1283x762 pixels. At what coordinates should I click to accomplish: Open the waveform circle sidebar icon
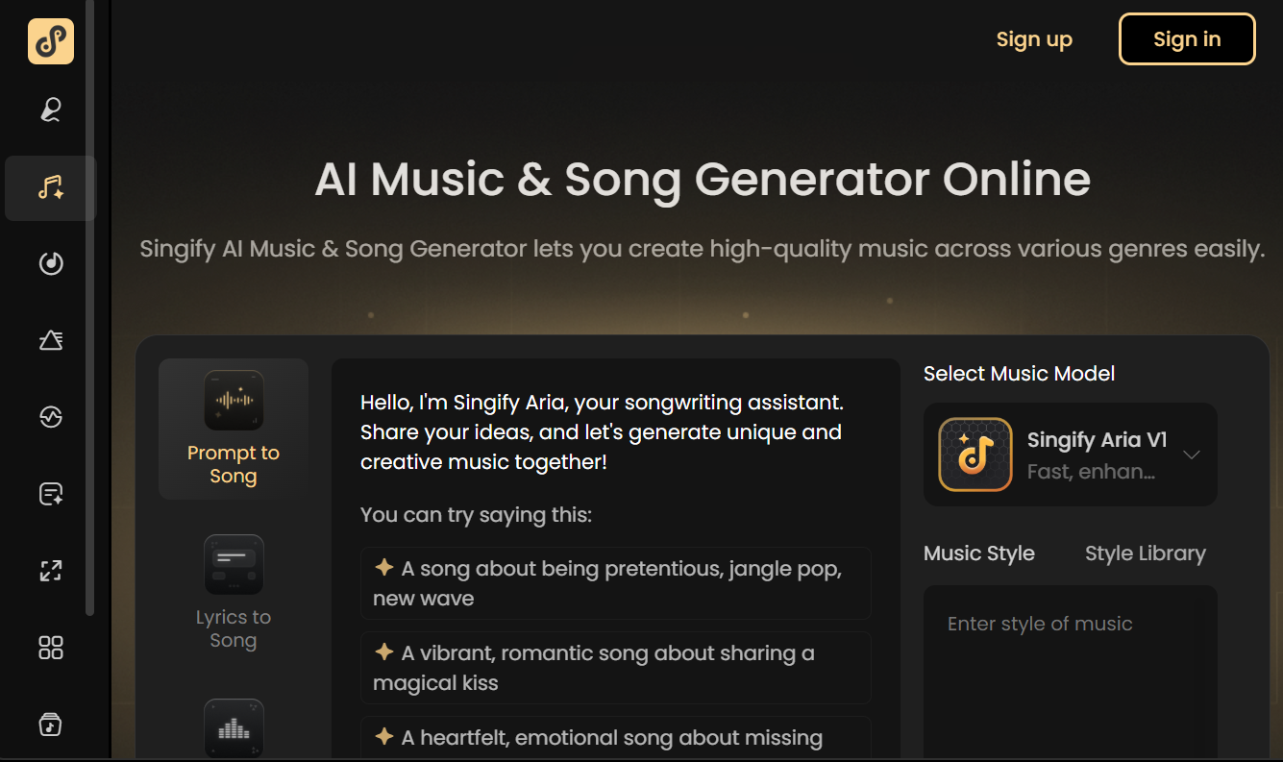coord(51,417)
